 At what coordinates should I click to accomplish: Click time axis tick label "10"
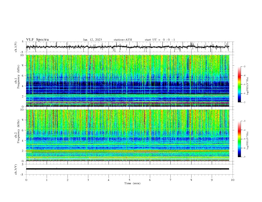(x=233, y=180)
